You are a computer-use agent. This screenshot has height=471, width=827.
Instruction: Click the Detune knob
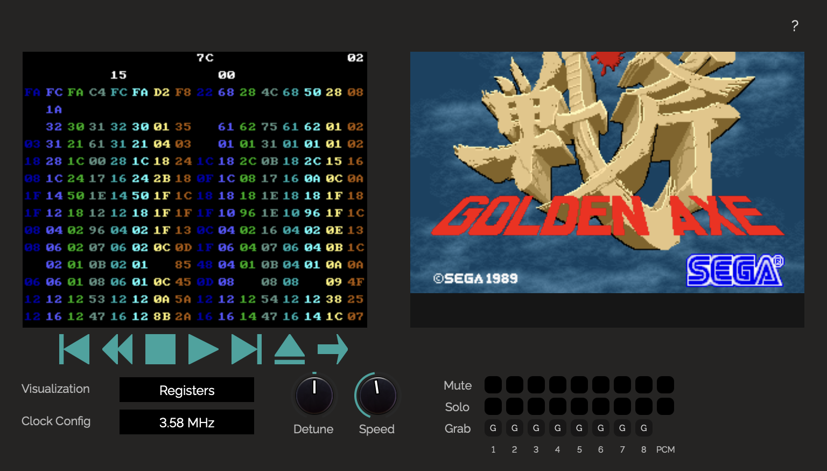(314, 396)
